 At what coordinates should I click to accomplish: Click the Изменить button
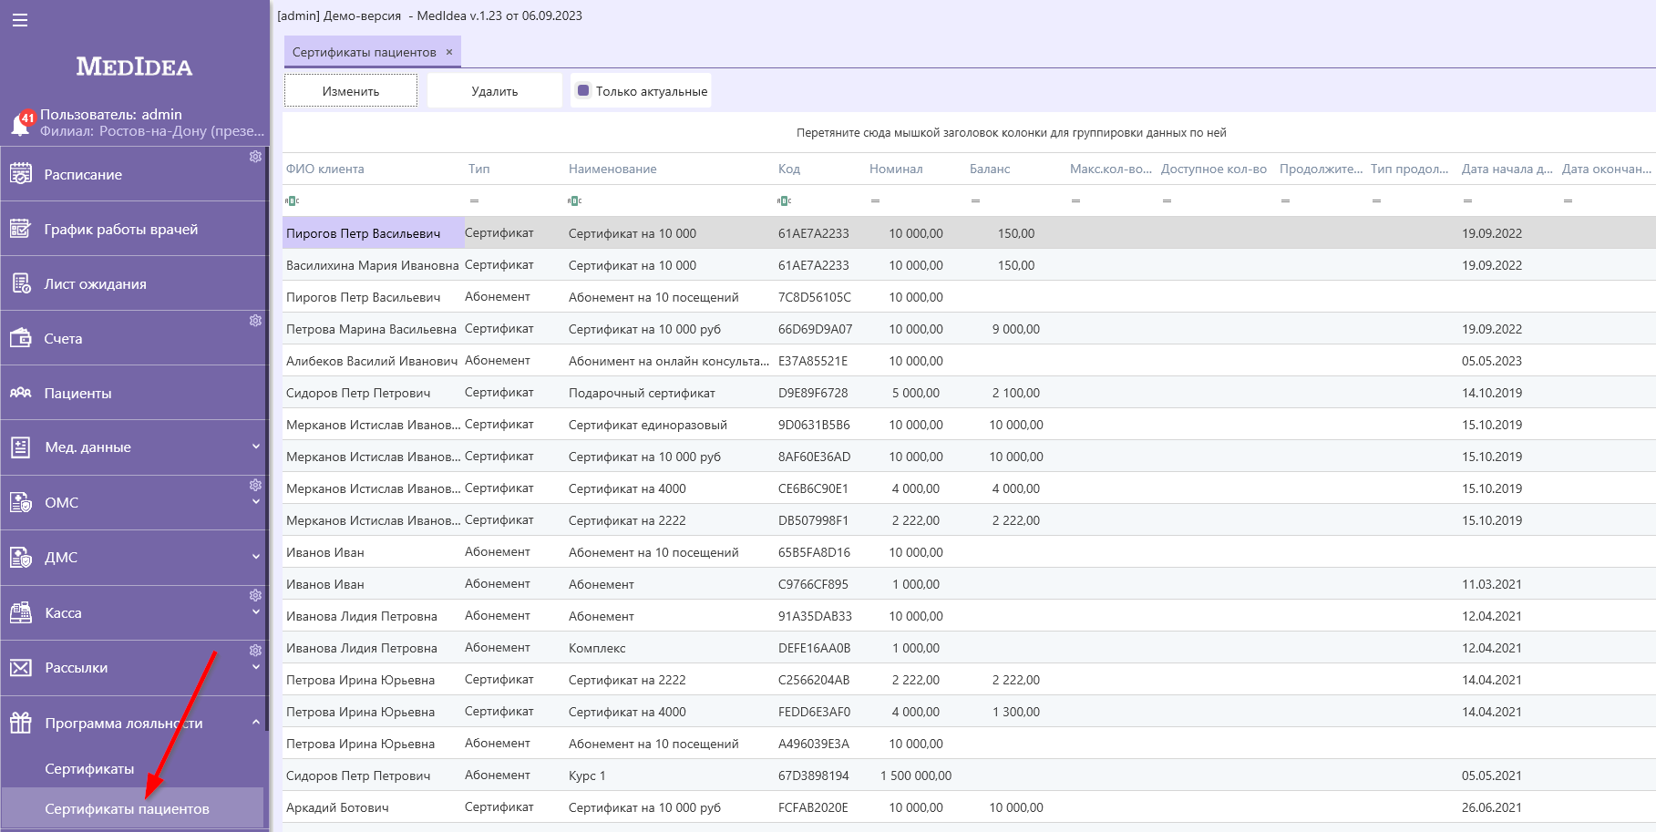pos(351,90)
